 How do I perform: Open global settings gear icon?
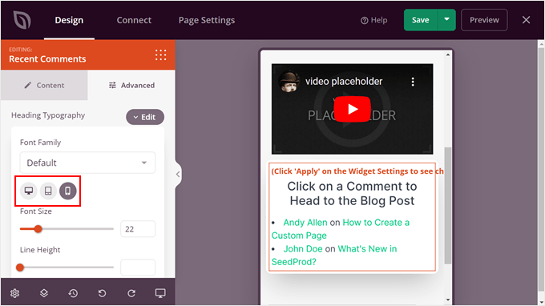[x=14, y=293]
